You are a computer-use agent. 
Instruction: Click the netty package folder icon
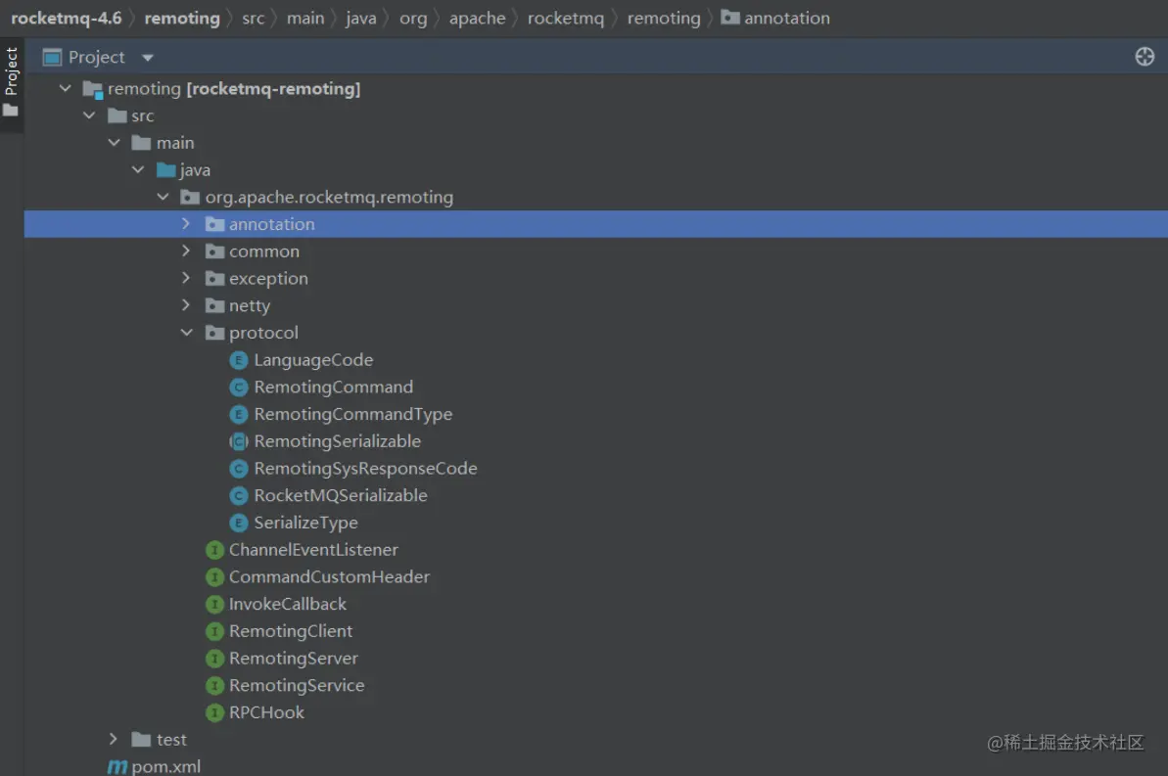214,305
